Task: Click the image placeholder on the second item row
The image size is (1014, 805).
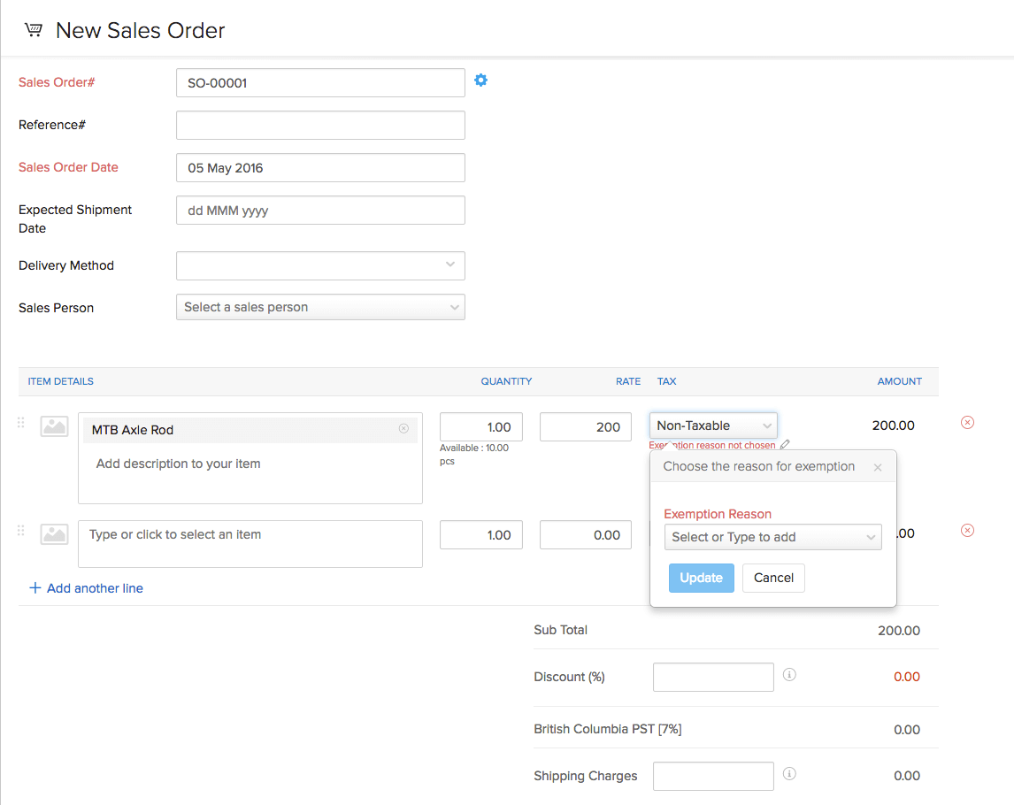Action: click(x=54, y=533)
